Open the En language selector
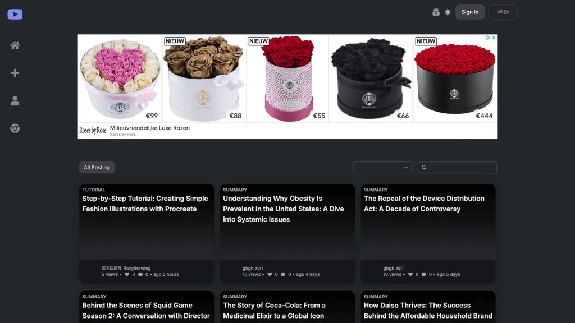The height and width of the screenshot is (323, 575). [x=503, y=12]
